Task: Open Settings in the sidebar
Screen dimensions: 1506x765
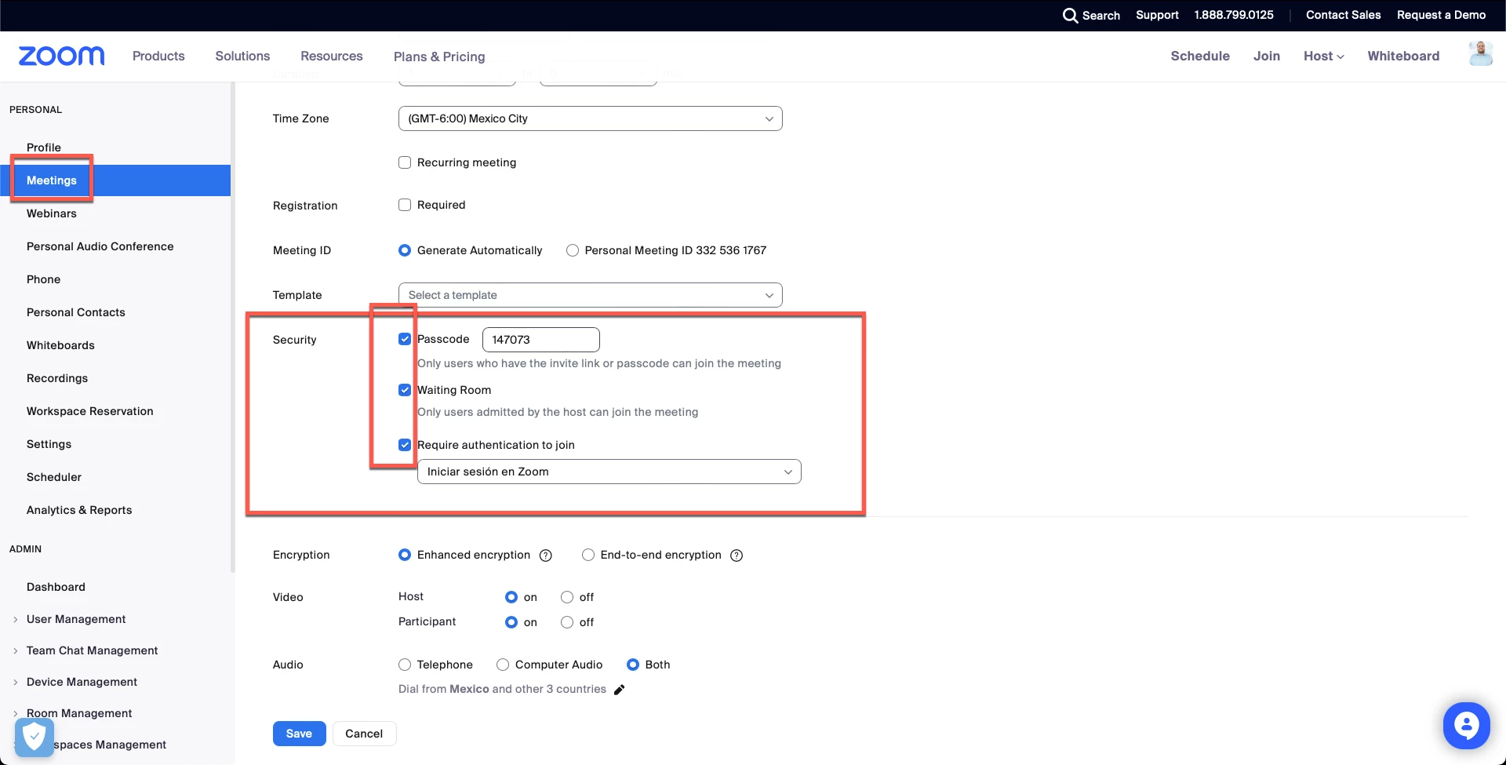Action: coord(49,444)
